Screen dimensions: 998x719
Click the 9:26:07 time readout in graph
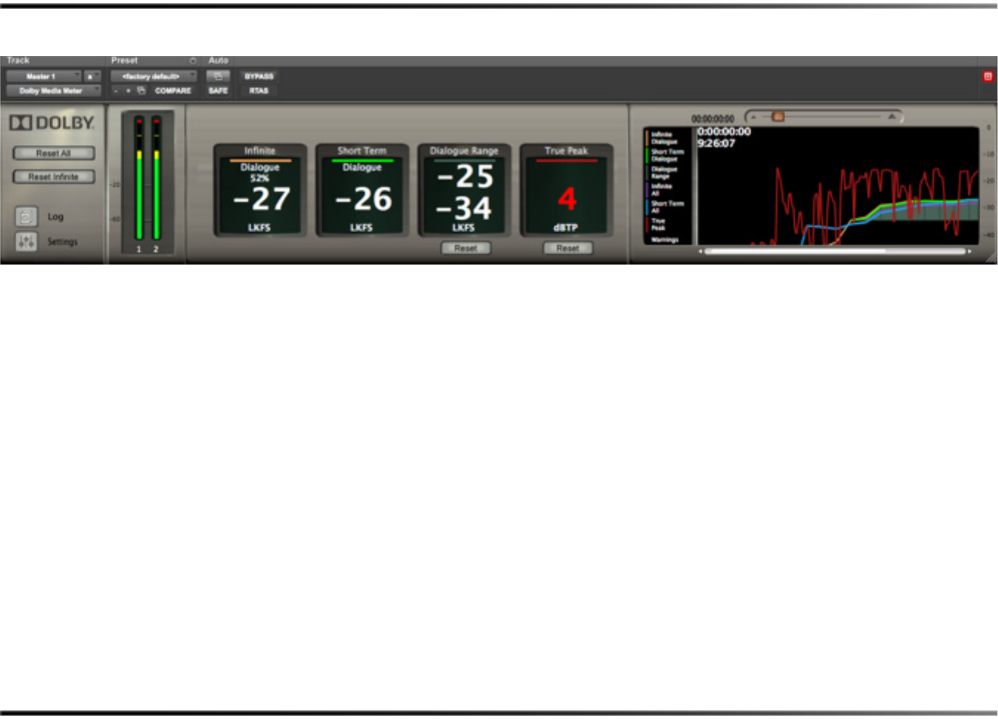pos(717,143)
